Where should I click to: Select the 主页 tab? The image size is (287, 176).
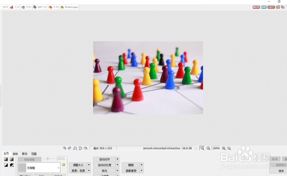click(6, 154)
